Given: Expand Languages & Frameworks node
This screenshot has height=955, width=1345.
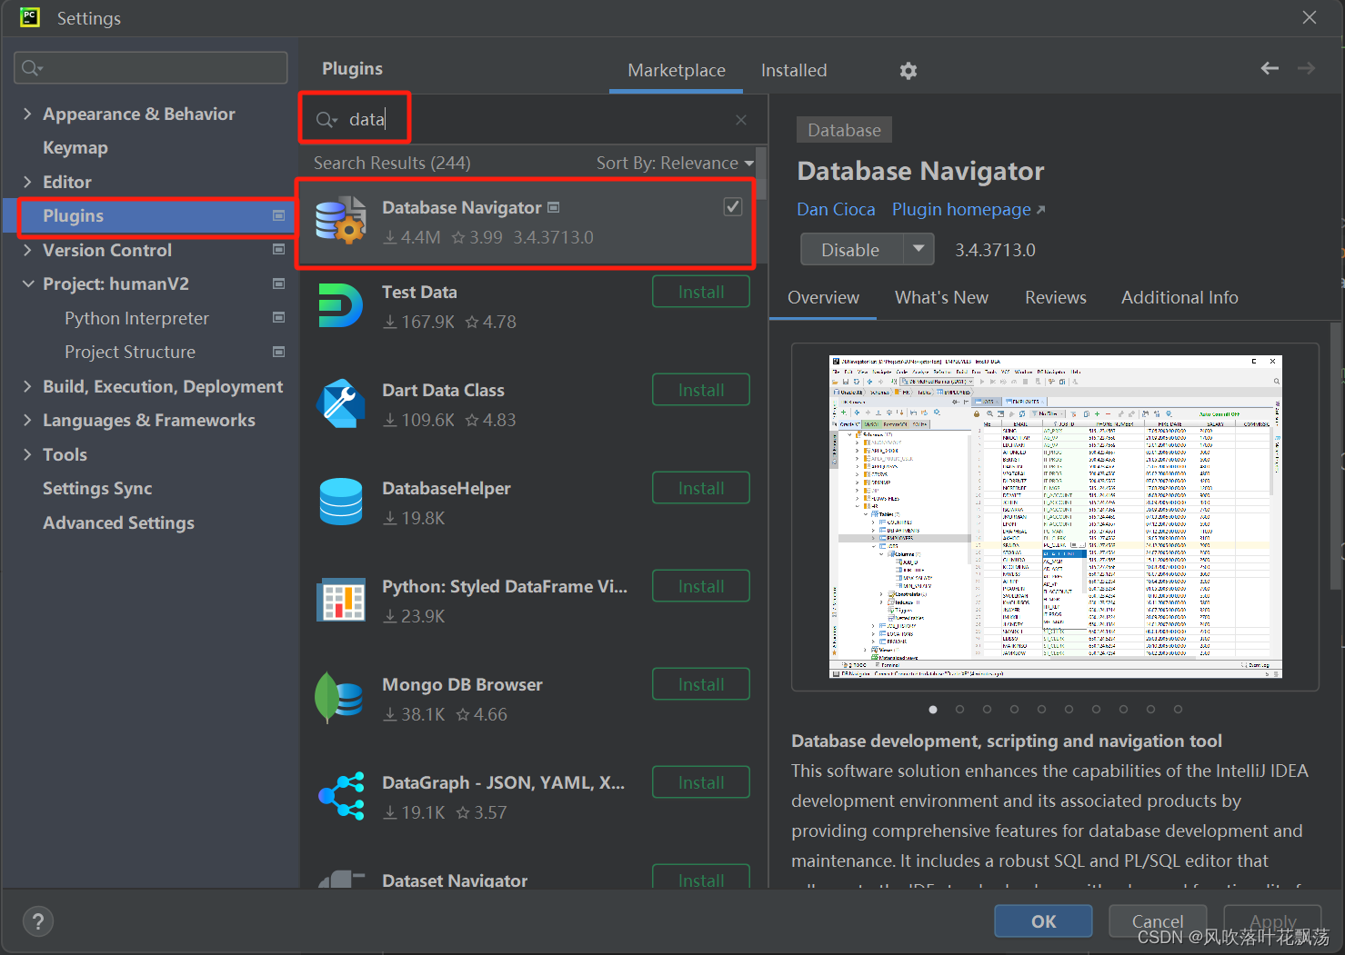Looking at the screenshot, I should pos(27,420).
